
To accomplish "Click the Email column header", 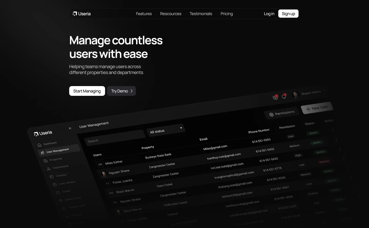I will (x=203, y=139).
